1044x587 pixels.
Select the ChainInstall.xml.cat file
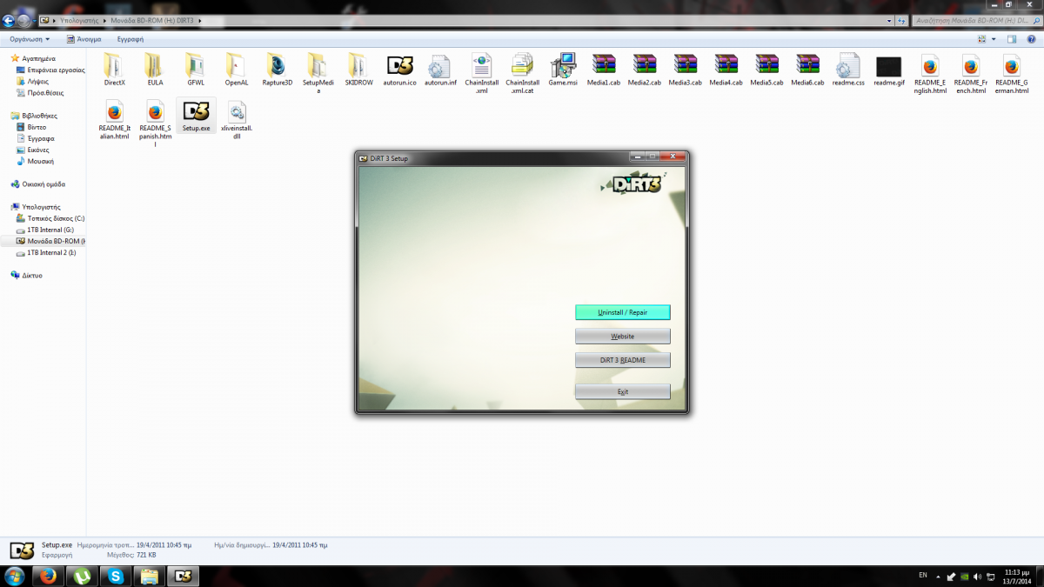[523, 74]
